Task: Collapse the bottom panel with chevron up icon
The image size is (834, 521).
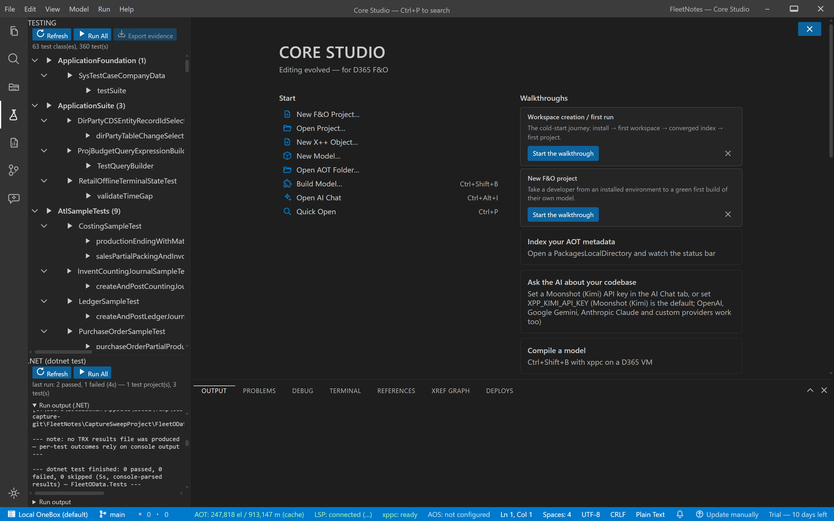Action: (x=810, y=390)
